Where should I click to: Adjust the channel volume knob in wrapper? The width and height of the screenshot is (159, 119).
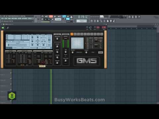click(x=90, y=27)
